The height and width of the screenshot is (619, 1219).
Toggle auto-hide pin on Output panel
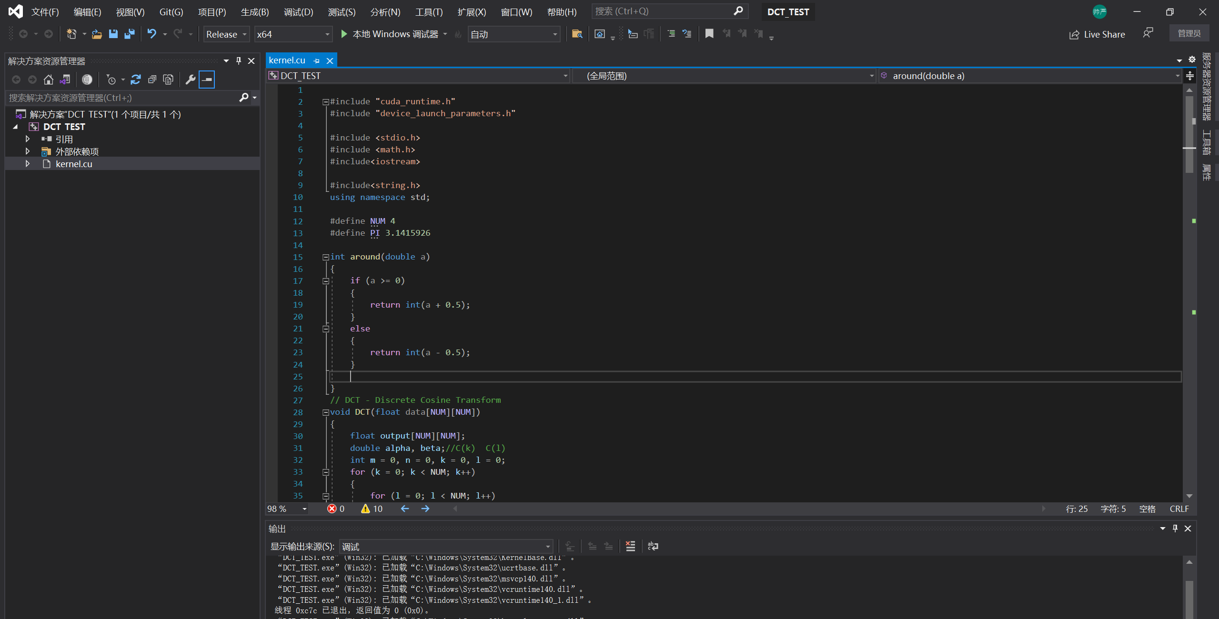tap(1175, 528)
